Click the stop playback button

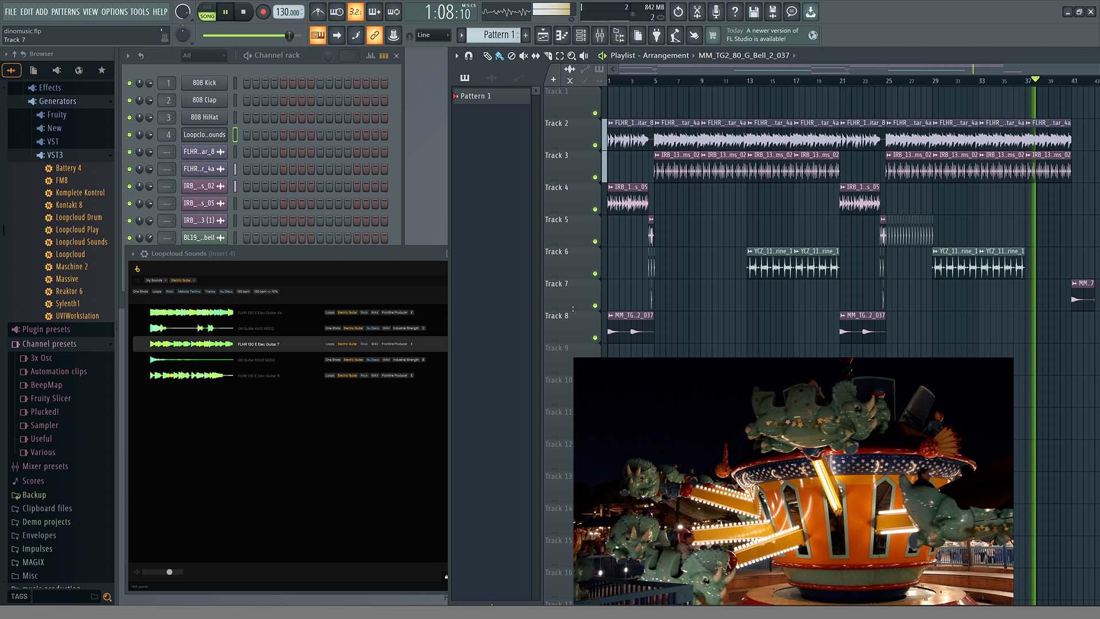point(243,11)
